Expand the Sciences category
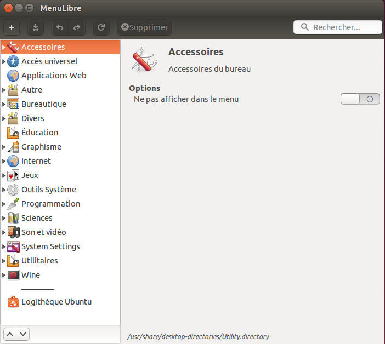 tap(3, 217)
